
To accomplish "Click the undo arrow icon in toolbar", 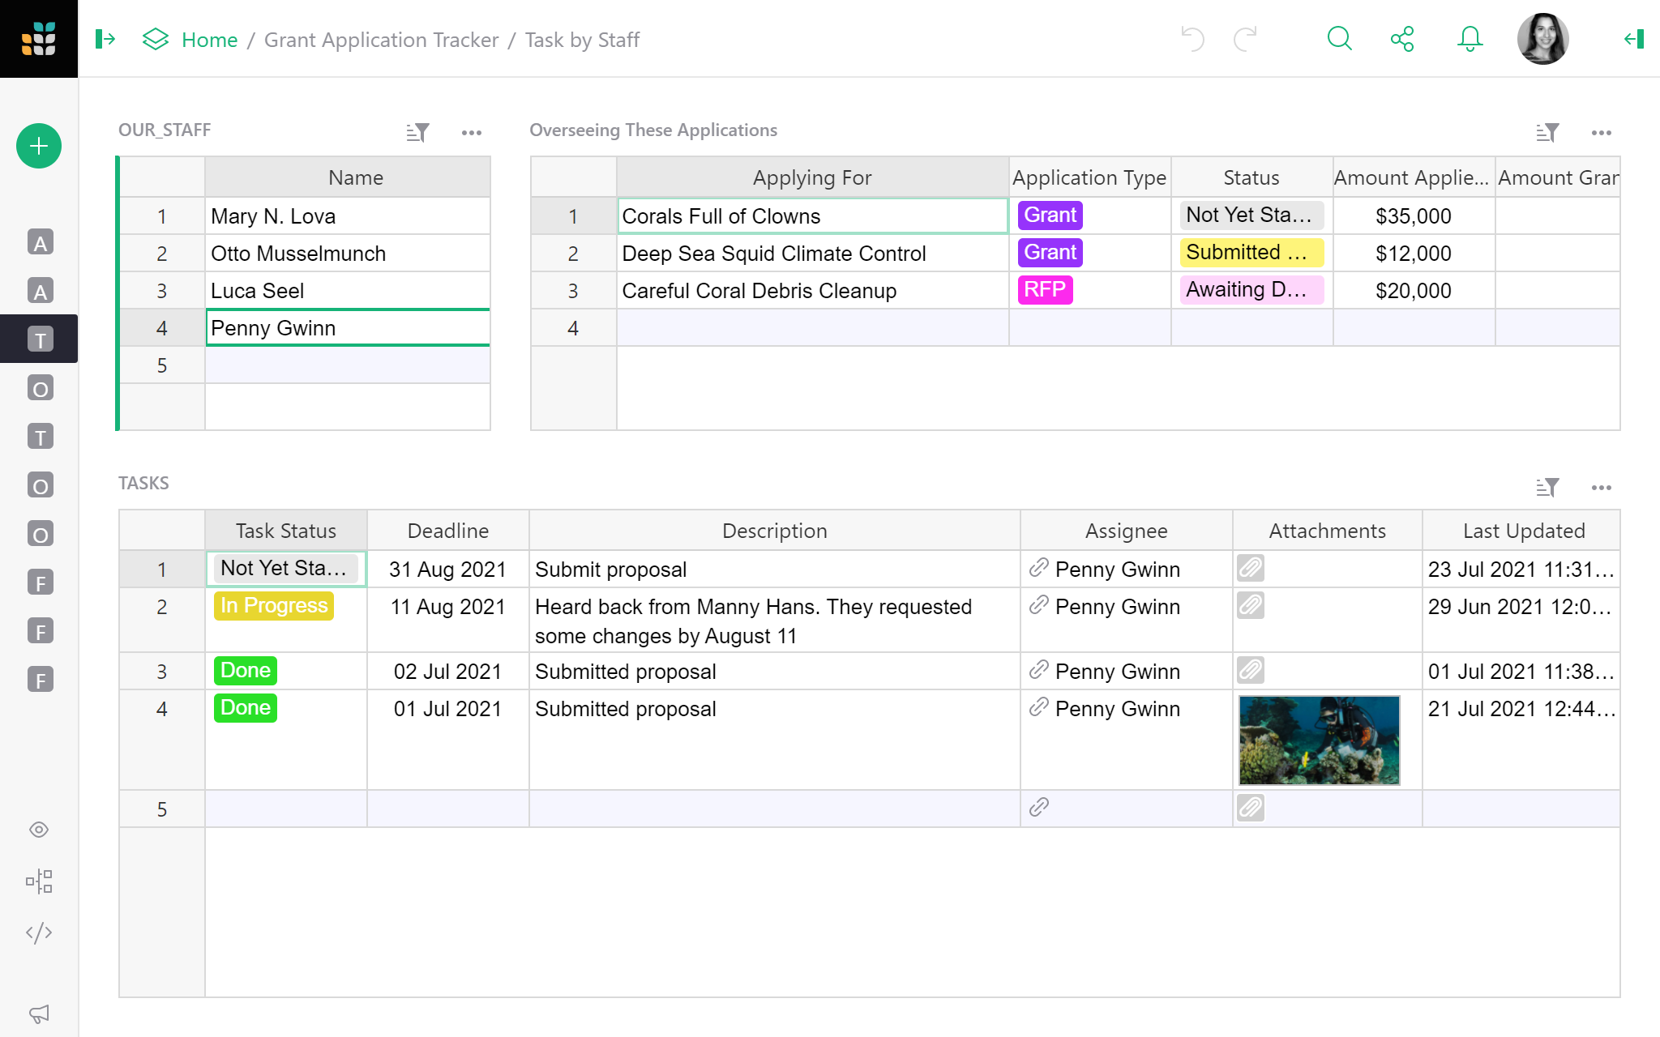I will [1192, 38].
